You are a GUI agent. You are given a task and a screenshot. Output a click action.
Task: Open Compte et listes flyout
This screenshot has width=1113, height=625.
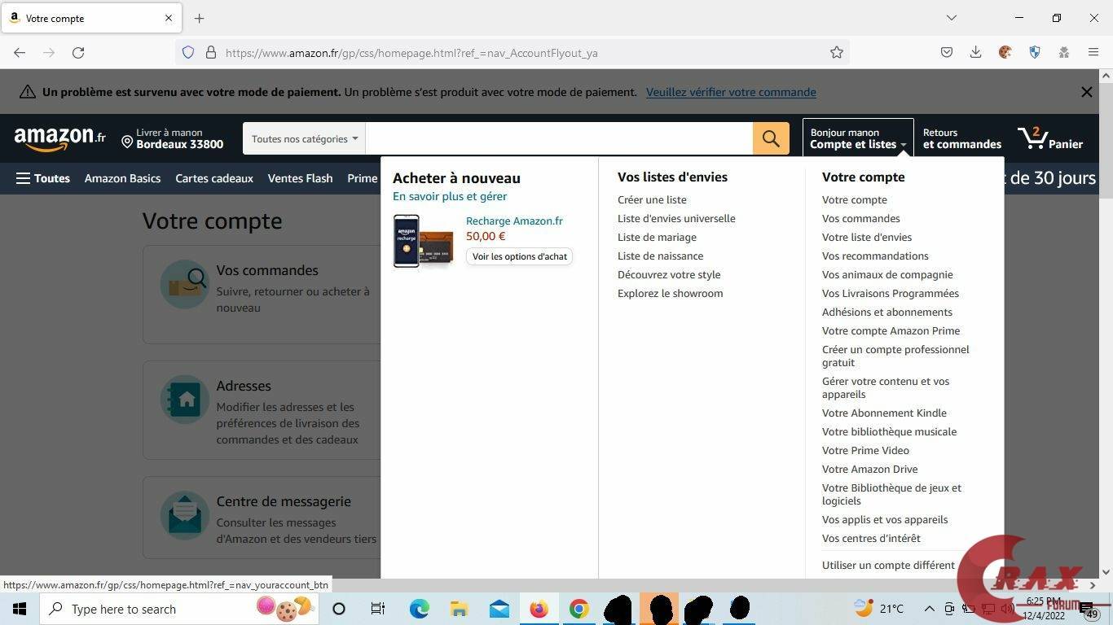click(858, 138)
